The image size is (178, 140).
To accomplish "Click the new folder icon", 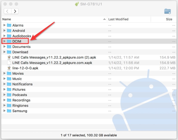I will point(167,11).
